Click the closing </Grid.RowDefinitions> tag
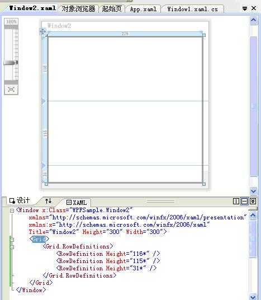The image size is (261, 300). coord(80,275)
